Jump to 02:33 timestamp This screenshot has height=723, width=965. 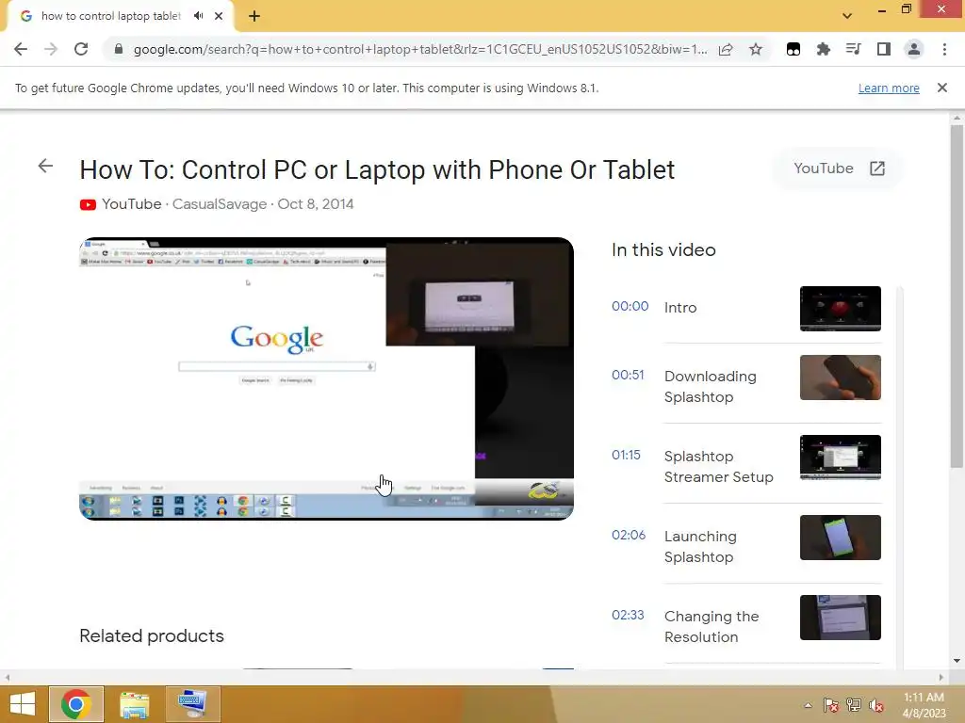point(628,615)
